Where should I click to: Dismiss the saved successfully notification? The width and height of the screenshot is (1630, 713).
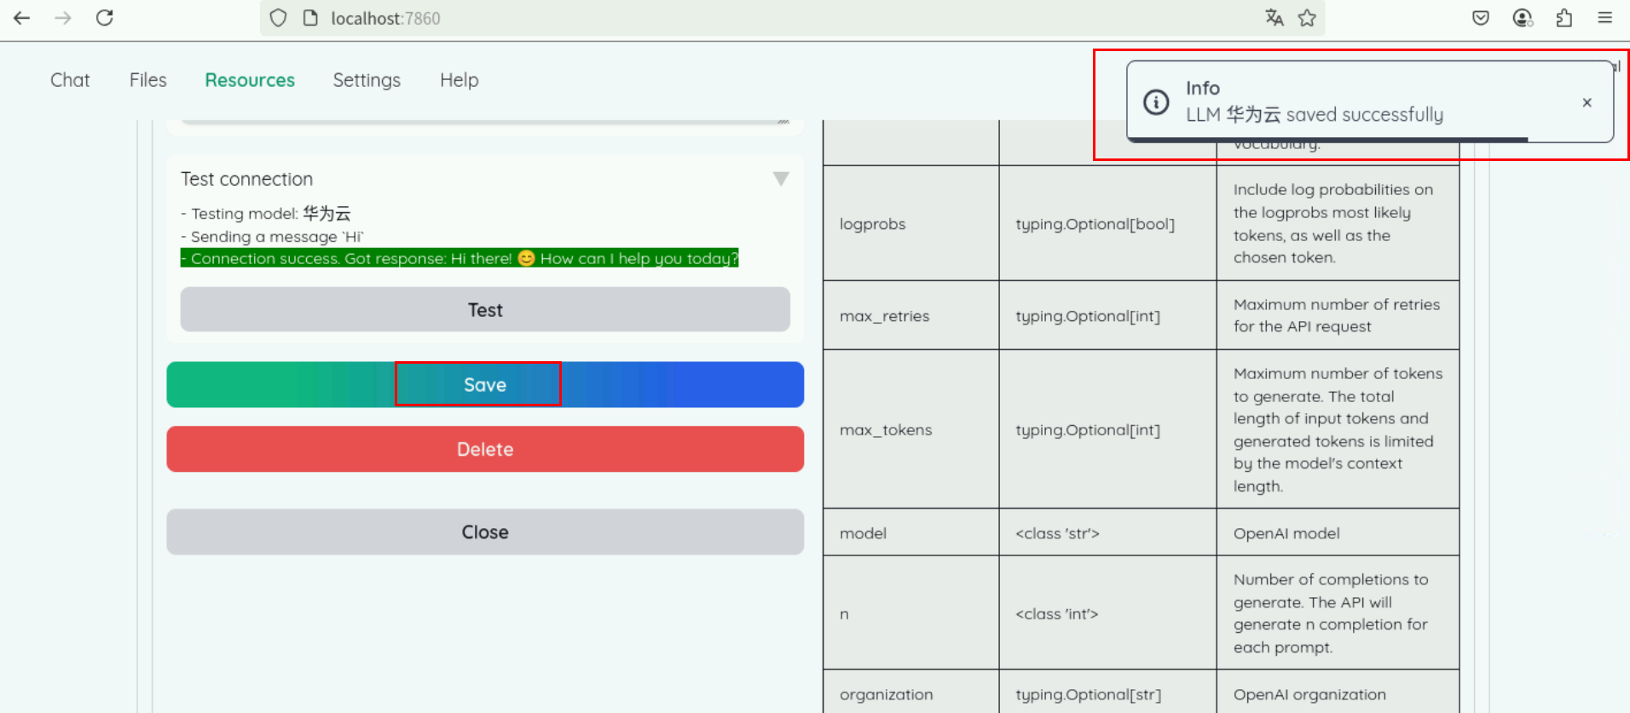(1587, 102)
